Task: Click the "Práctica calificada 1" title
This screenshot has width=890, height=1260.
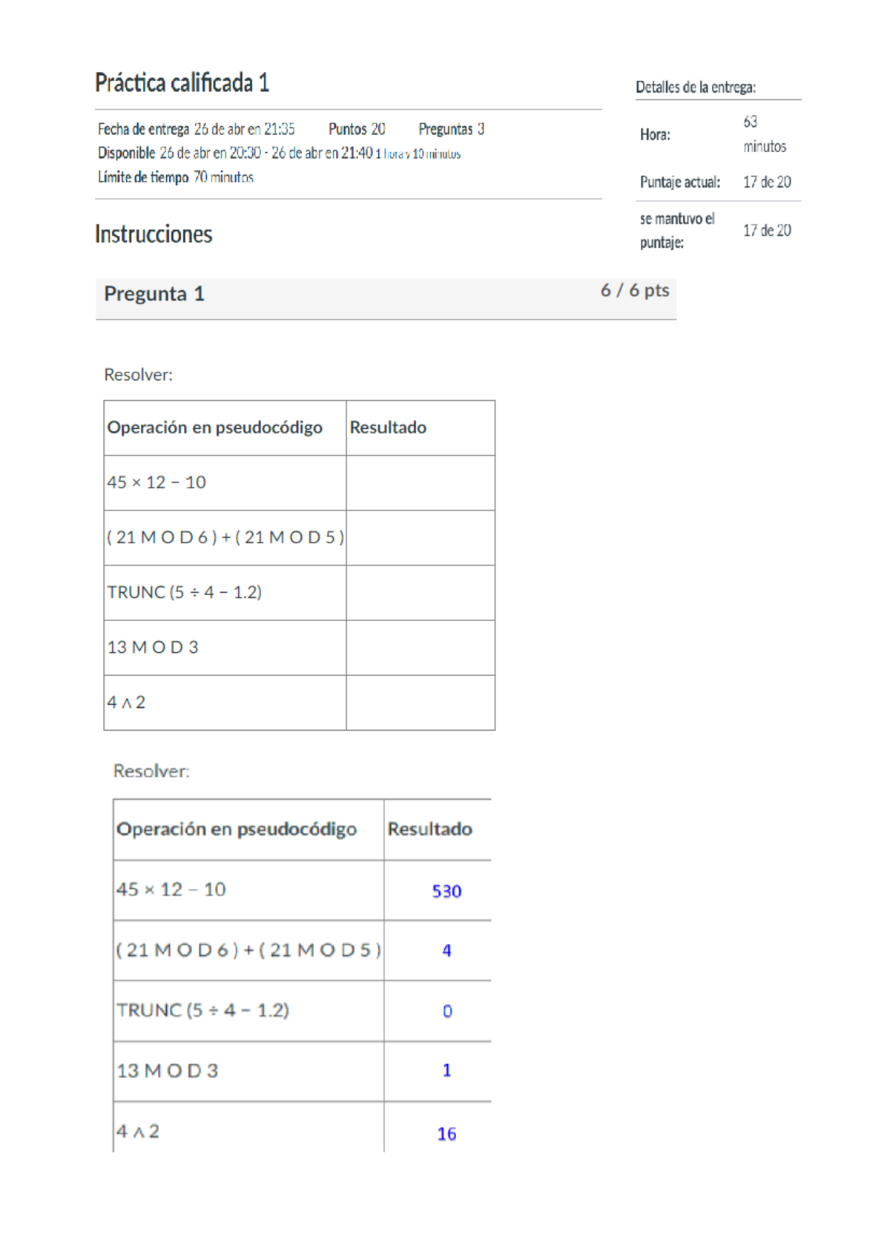Action: 182,82
